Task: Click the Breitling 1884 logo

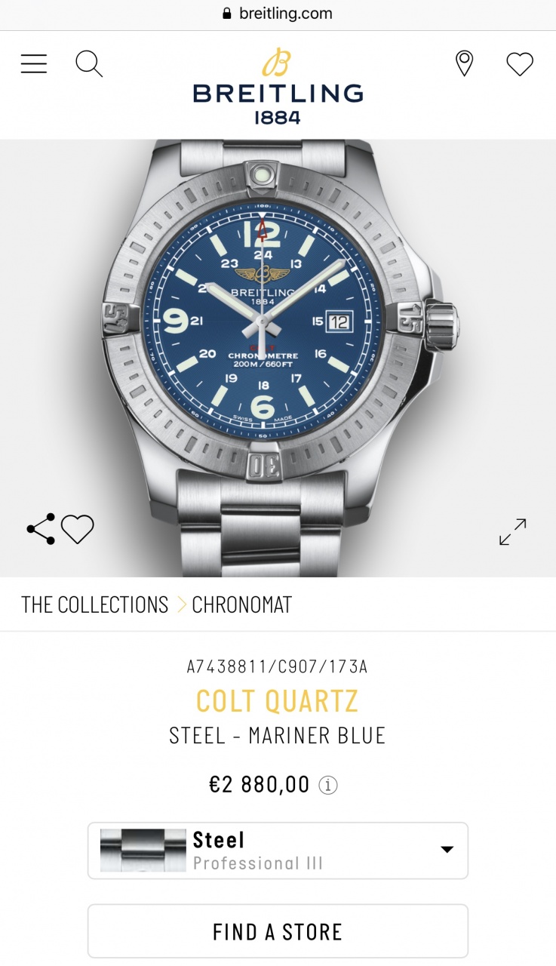Action: [x=278, y=86]
